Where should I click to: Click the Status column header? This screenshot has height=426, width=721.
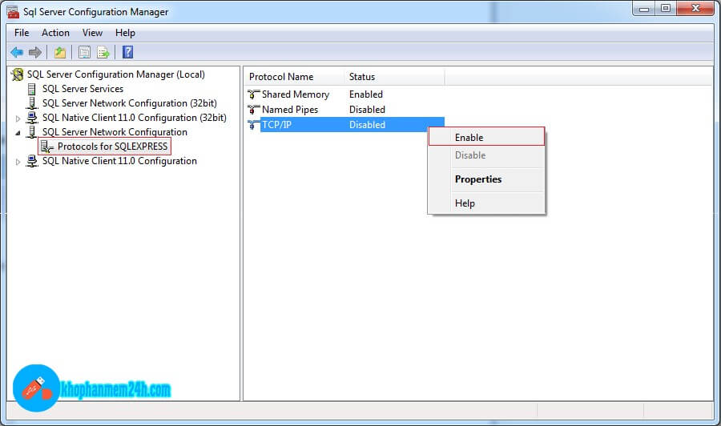362,77
